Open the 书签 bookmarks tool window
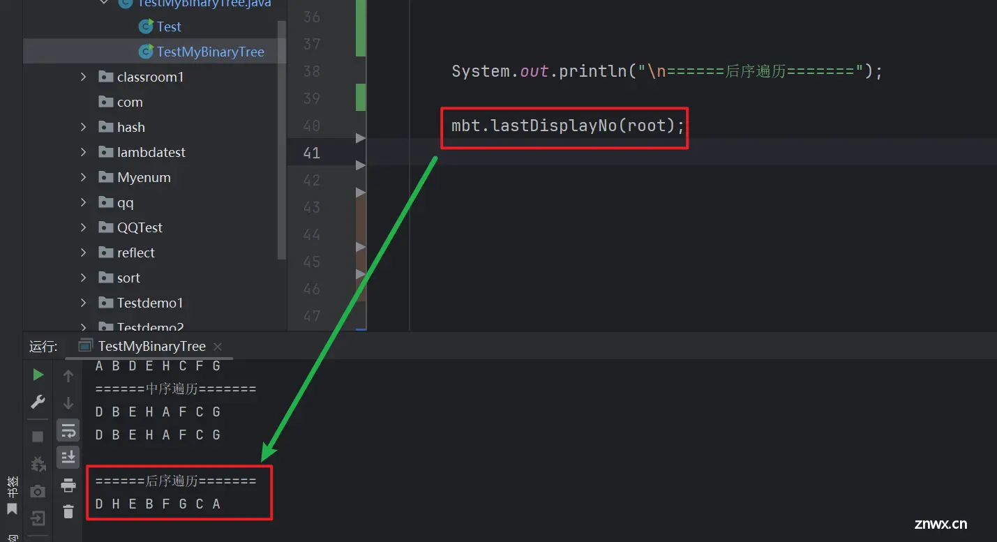The width and height of the screenshot is (997, 542). pos(12,496)
